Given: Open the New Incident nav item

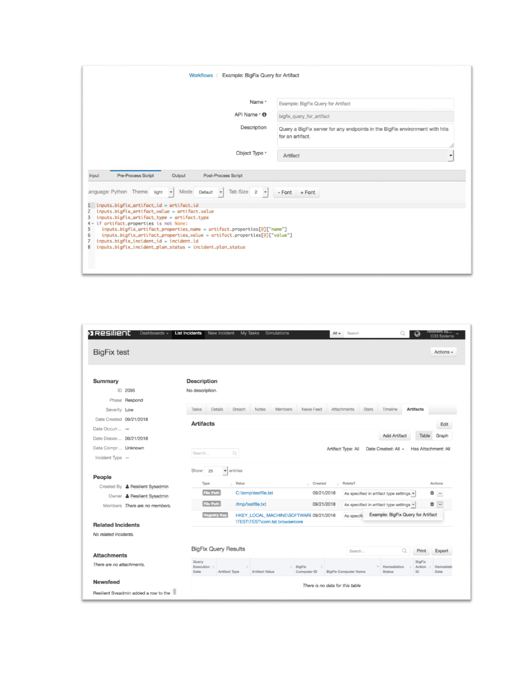Looking at the screenshot, I should (221, 333).
